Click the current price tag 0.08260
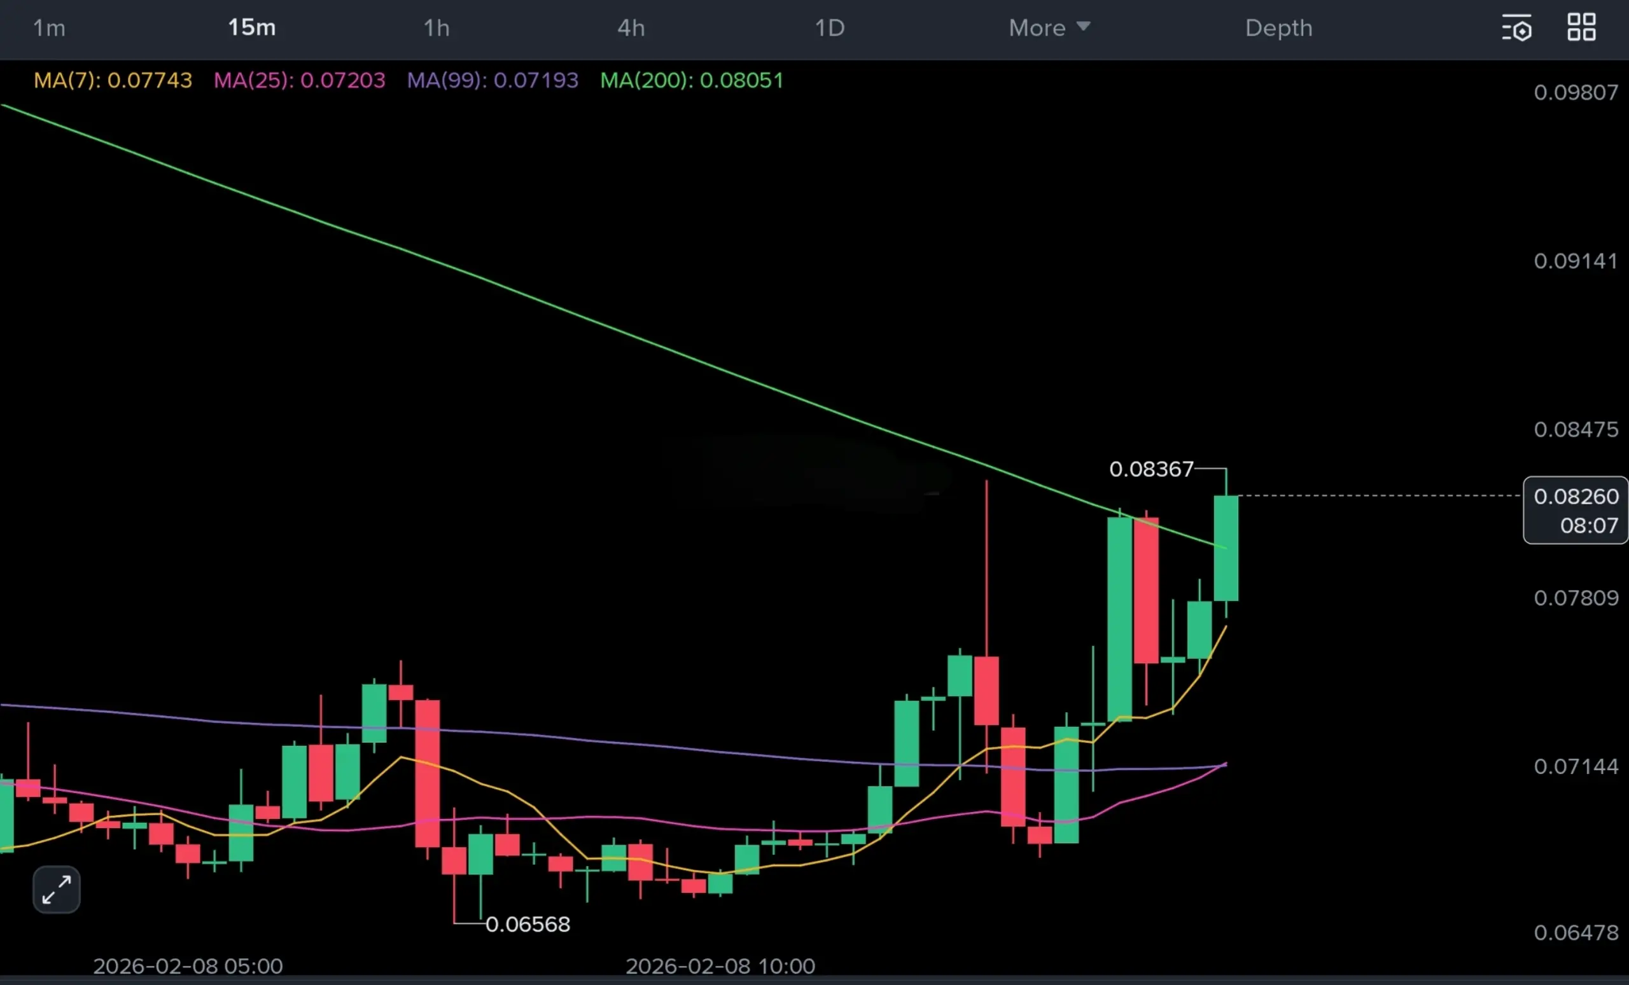This screenshot has width=1629, height=985. tap(1576, 510)
